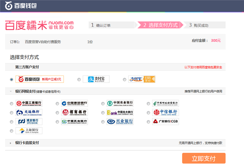Click the China CITIC Bank (中信银行) logo

[x=165, y=112]
